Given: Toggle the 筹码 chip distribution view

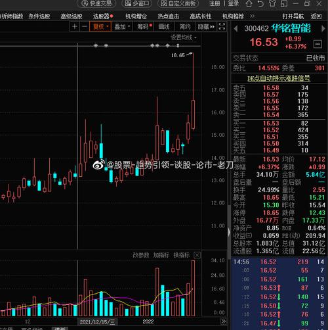Looking at the screenshot, I should 144,27.
